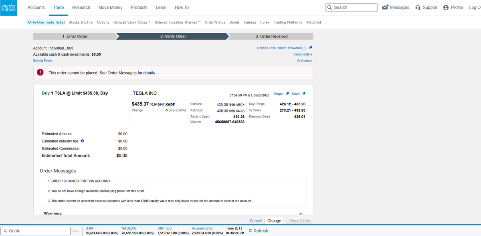Click the Profile avatar icon
Viewport: 481px width, 236px height.
click(446, 8)
